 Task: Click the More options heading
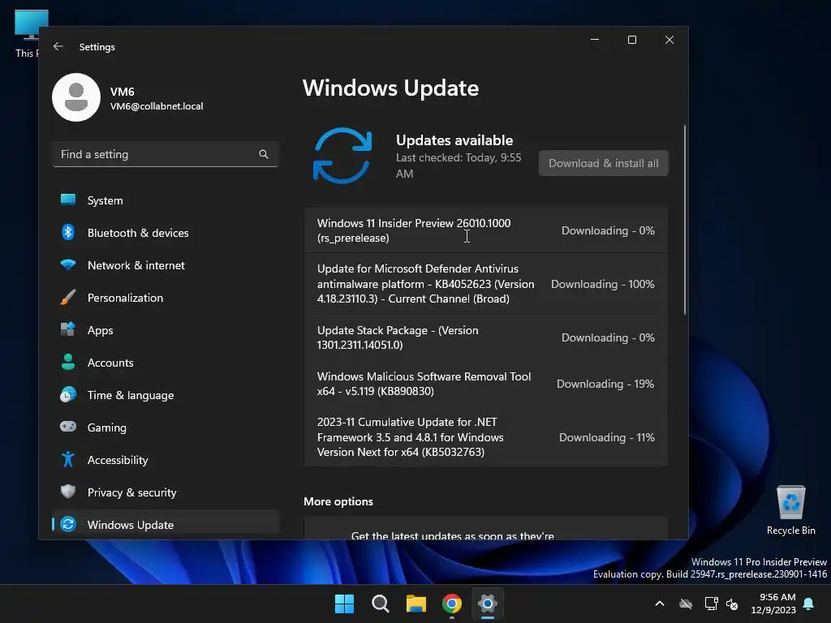338,501
